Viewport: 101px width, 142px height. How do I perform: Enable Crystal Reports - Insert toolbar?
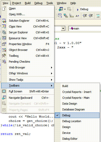(x=77, y=92)
